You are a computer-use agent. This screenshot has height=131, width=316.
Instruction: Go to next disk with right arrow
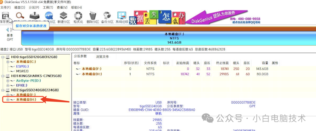click(x=11, y=30)
